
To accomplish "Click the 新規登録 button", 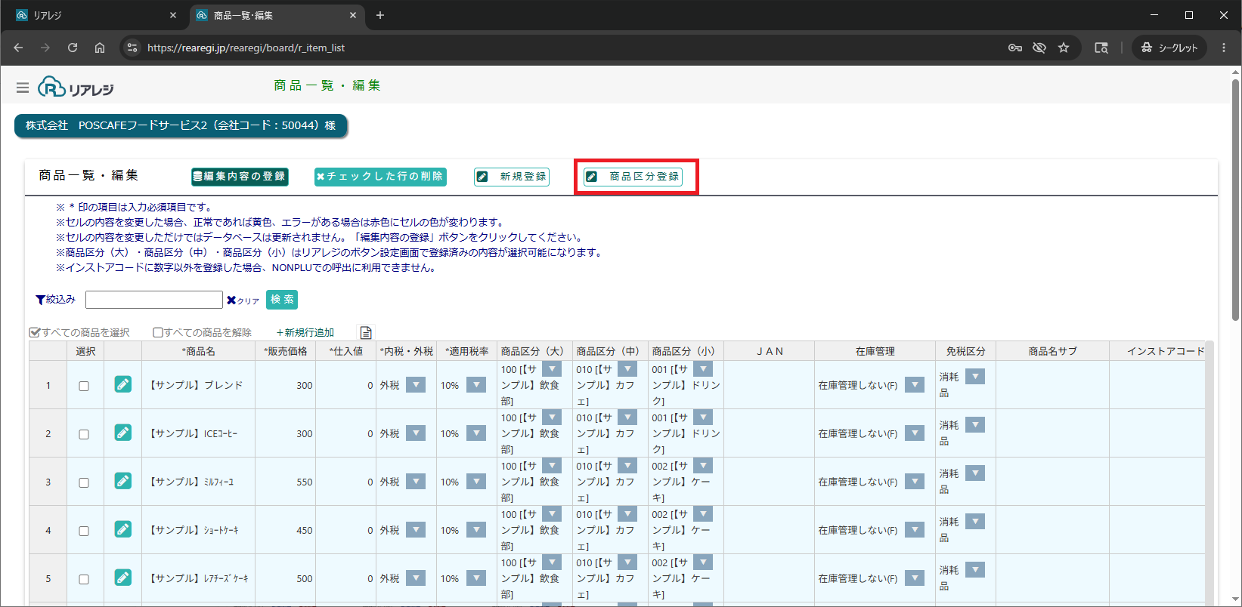I will click(x=512, y=176).
